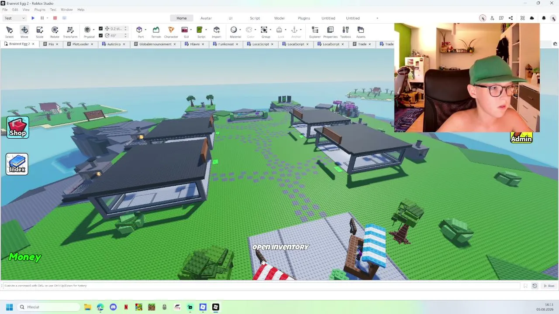Click the Group icon
This screenshot has width=559, height=314.
click(x=264, y=30)
